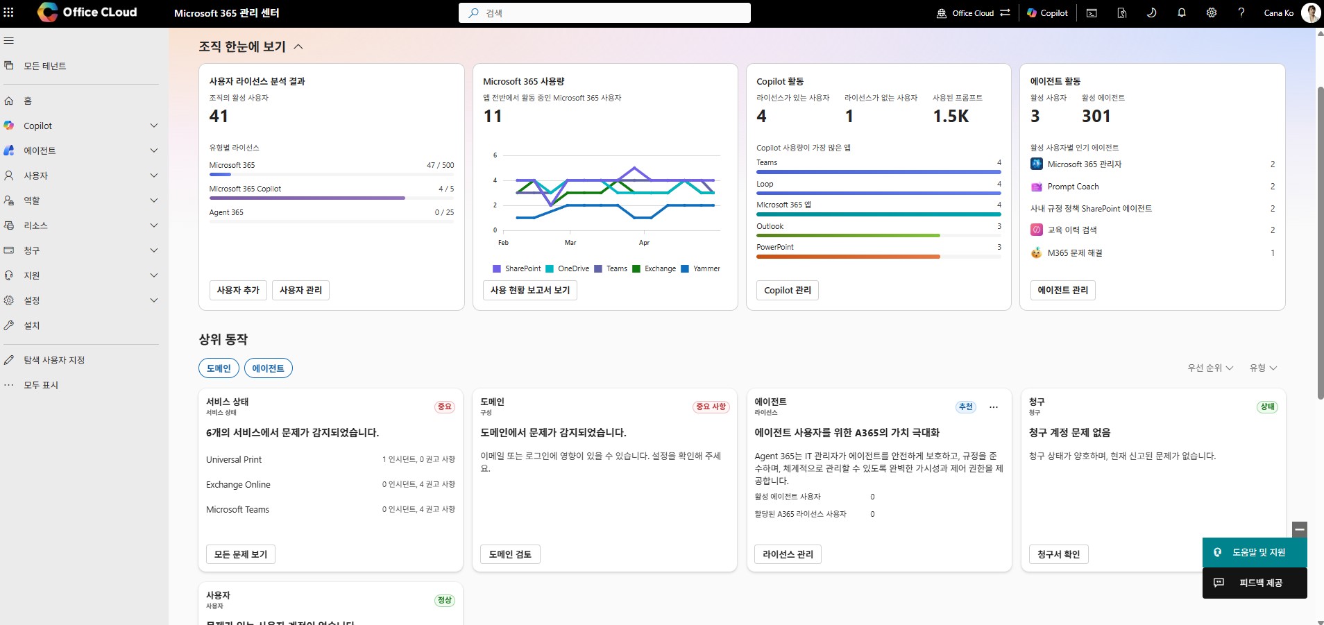Collapse the 조직 한눈에 보기 section
This screenshot has height=625, width=1324.
point(298,46)
